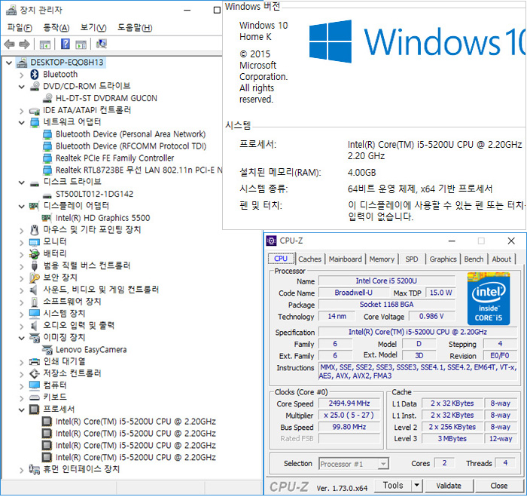Switch to the Memory tab in CPU-Z
This screenshot has height=497, width=527.
(x=382, y=259)
